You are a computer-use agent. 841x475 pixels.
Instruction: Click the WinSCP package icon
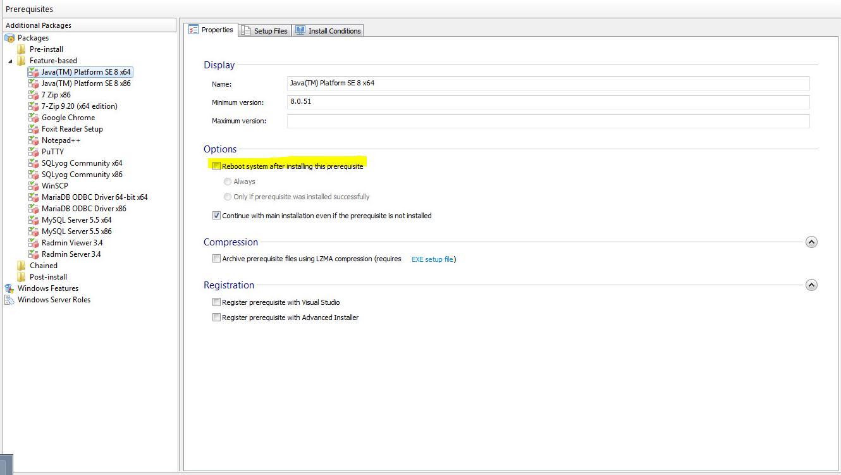pos(34,186)
